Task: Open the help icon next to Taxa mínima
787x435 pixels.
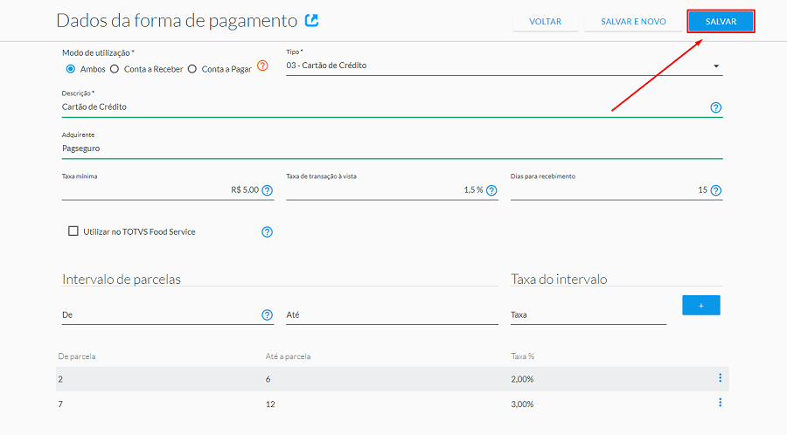Action: [268, 190]
